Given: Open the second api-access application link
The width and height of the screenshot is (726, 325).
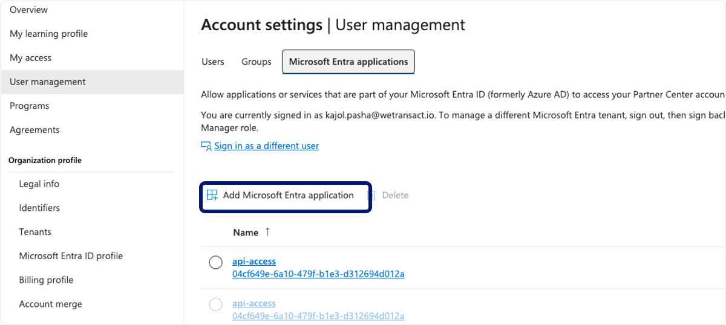Looking at the screenshot, I should click(254, 304).
